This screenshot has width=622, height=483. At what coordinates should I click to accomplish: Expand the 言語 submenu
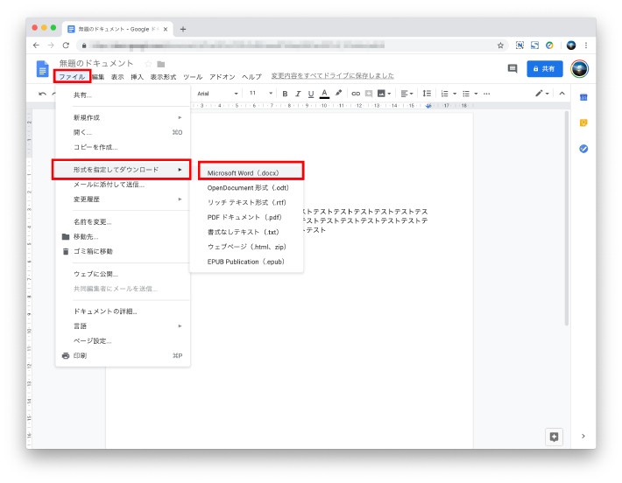[x=123, y=326]
